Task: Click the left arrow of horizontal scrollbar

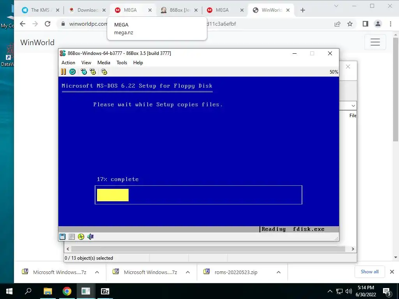Action: point(68,249)
